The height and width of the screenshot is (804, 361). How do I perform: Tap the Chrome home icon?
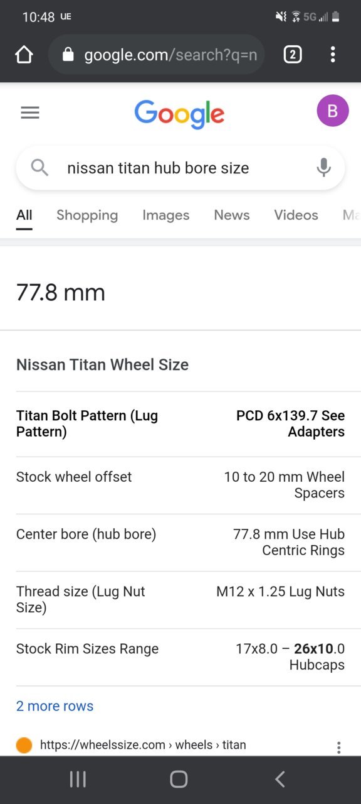[24, 55]
